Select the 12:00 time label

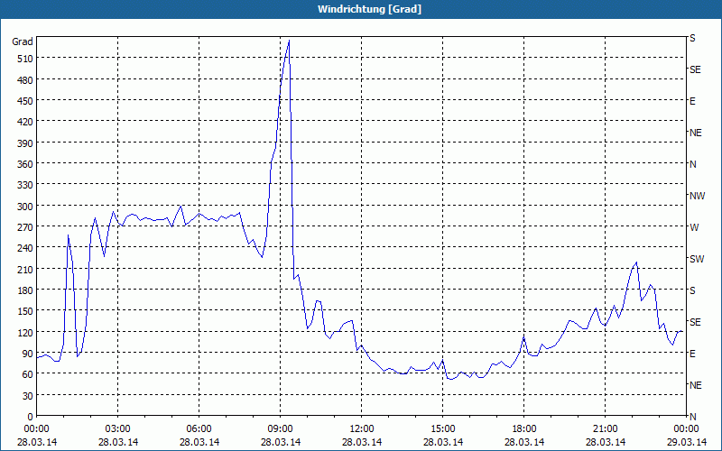362,429
